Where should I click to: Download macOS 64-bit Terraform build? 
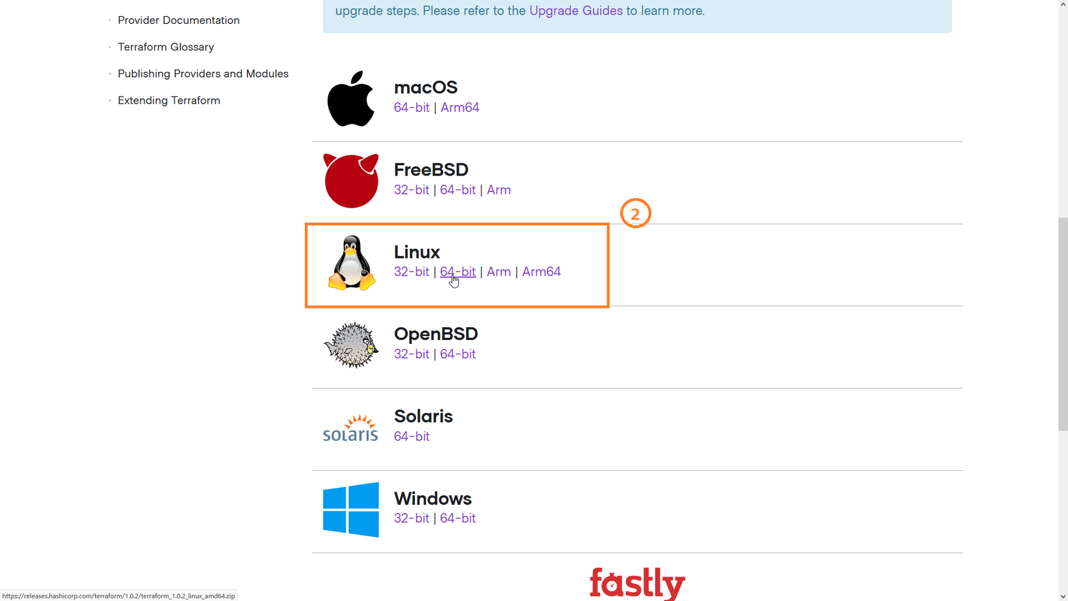tap(412, 108)
